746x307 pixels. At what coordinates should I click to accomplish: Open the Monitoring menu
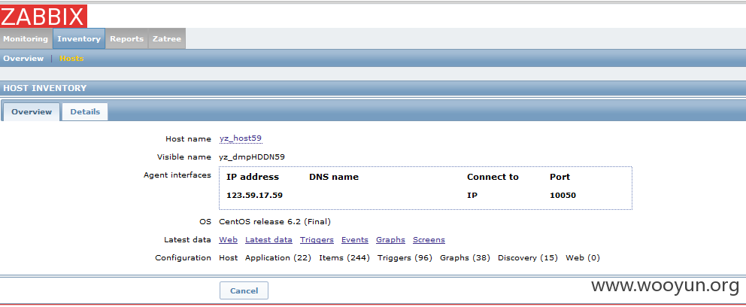26,39
